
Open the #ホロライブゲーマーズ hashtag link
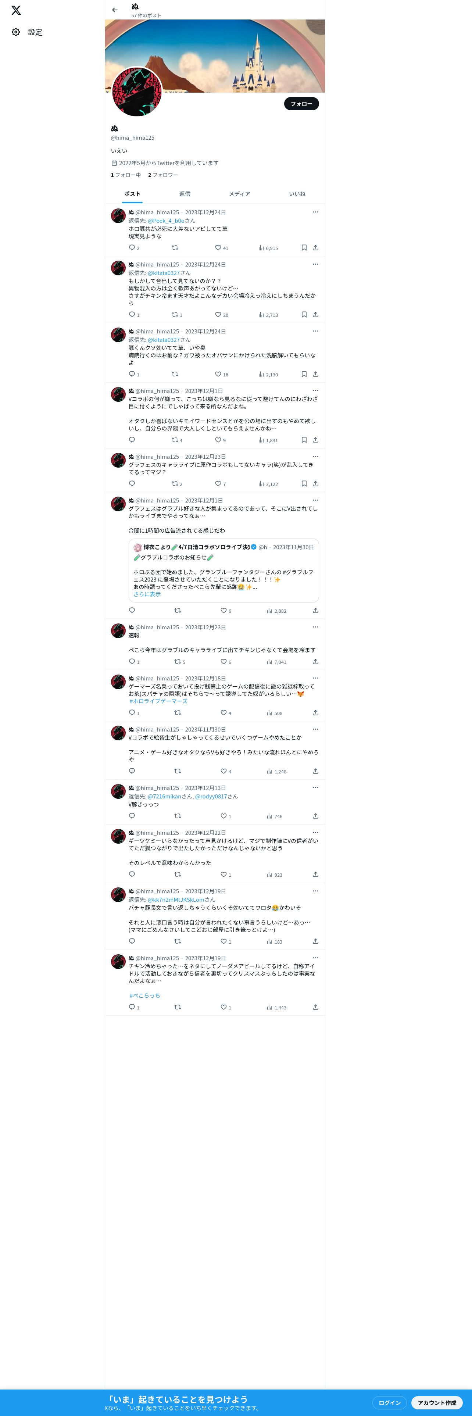pyautogui.click(x=158, y=701)
